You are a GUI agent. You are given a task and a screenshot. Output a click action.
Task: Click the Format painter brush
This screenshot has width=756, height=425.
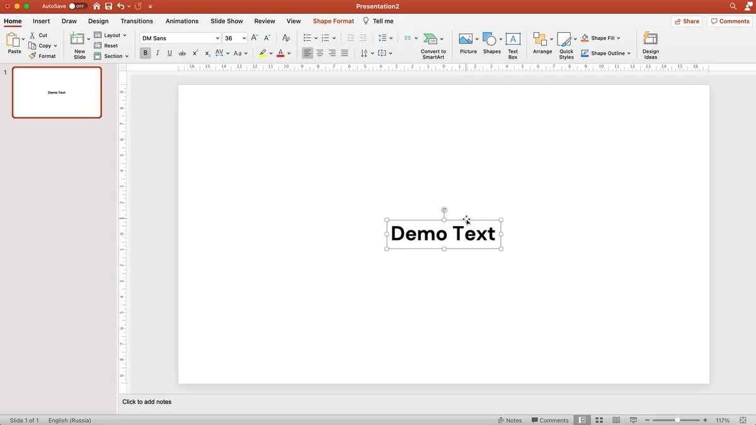pyautogui.click(x=33, y=56)
